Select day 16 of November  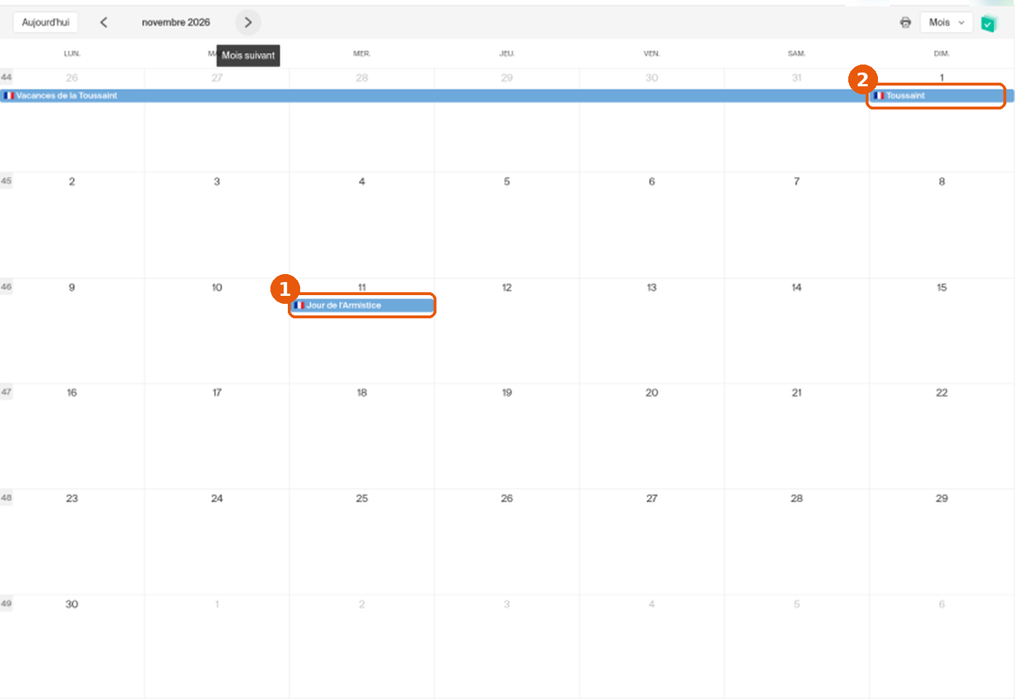click(72, 392)
